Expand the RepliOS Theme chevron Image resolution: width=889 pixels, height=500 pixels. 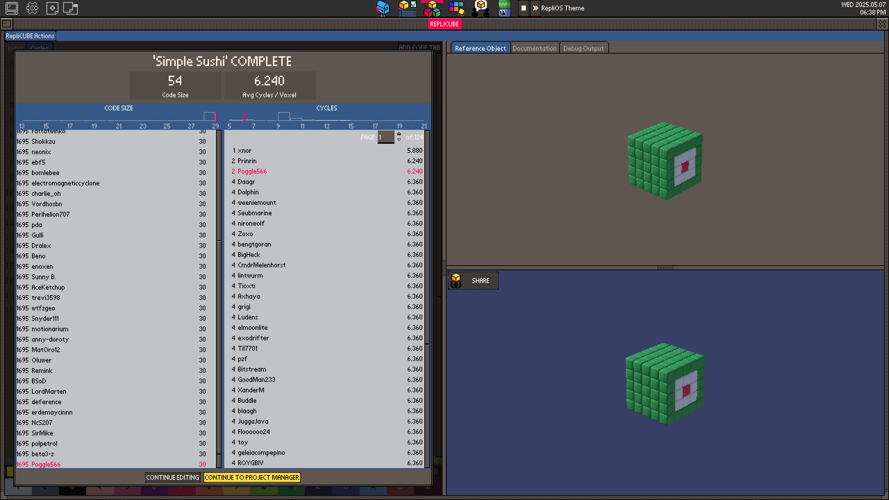[535, 8]
